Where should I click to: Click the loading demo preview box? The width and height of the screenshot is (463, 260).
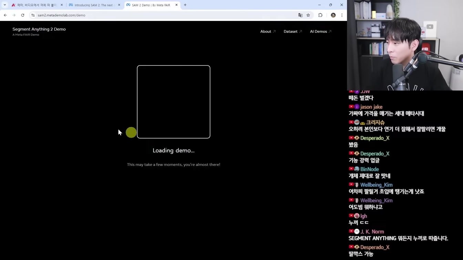(174, 102)
